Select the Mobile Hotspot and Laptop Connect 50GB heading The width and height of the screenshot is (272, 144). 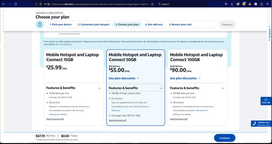(x=135, y=57)
